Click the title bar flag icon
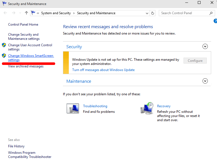This screenshot has width=217, height=161. tap(4, 4)
